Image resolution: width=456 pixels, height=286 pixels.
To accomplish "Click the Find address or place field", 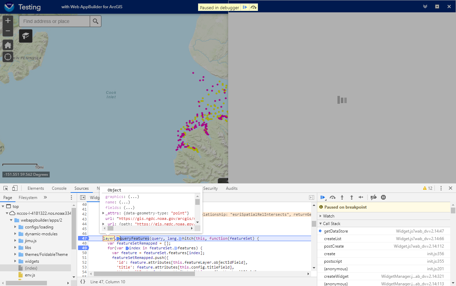I will pyautogui.click(x=55, y=21).
